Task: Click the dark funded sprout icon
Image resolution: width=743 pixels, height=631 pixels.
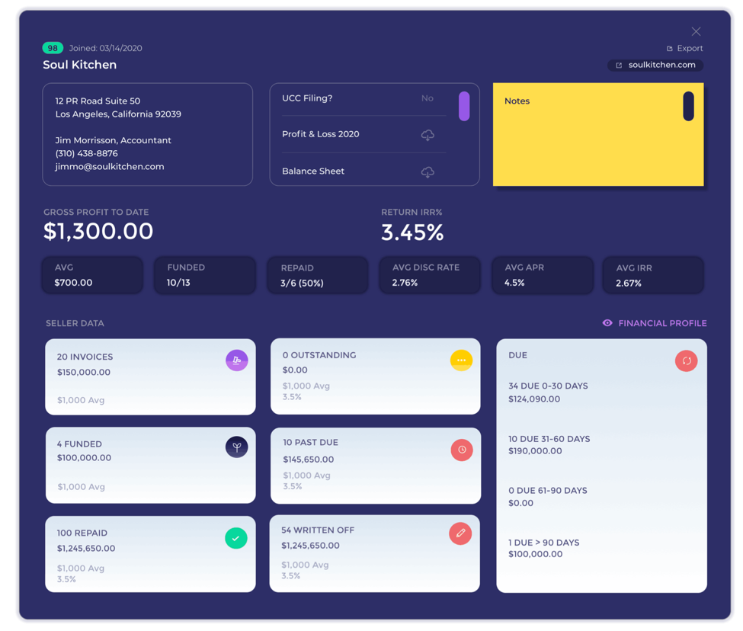Action: (237, 447)
